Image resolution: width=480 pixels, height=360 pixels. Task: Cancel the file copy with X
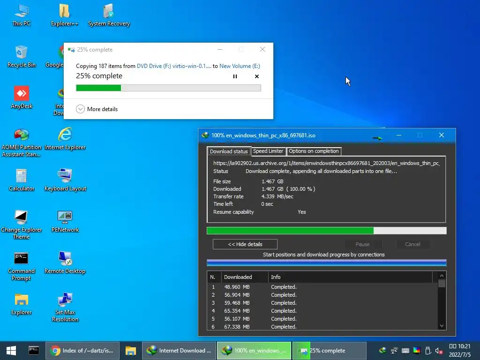click(x=257, y=76)
